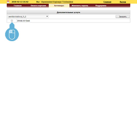Open the Антивирус tab
The height and width of the screenshot is (113, 137).
point(59,6)
